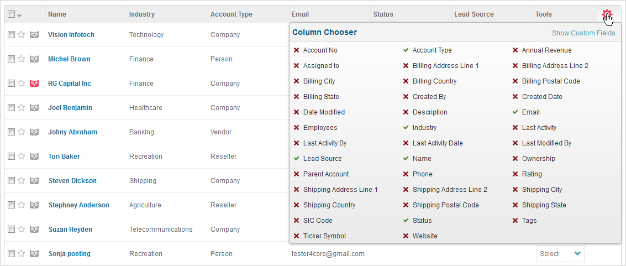Select the Stephney Anderson row checkbox

[11, 205]
